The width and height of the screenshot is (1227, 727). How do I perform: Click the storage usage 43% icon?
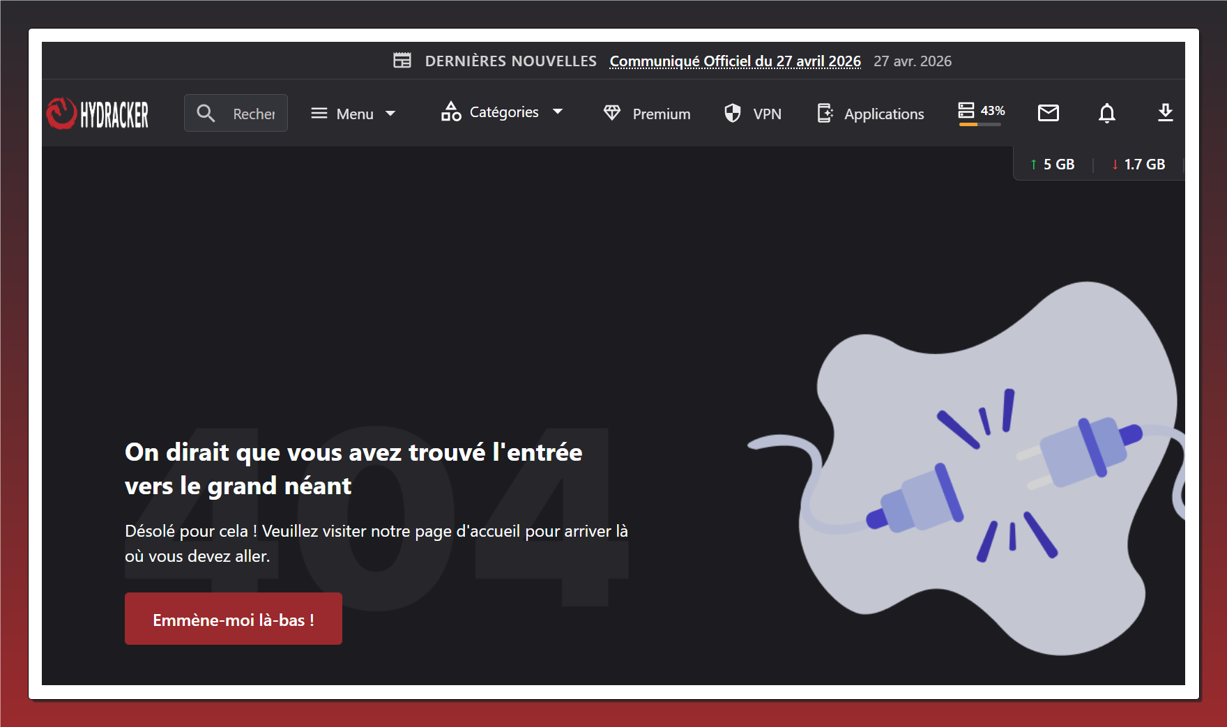coord(967,110)
